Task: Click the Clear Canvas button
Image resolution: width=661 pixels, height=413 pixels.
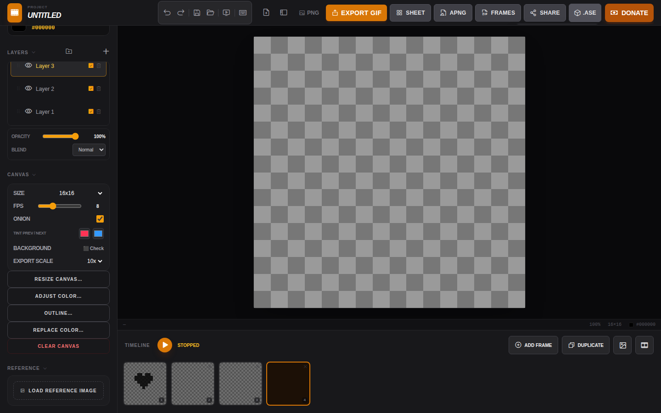Action: coord(58,346)
